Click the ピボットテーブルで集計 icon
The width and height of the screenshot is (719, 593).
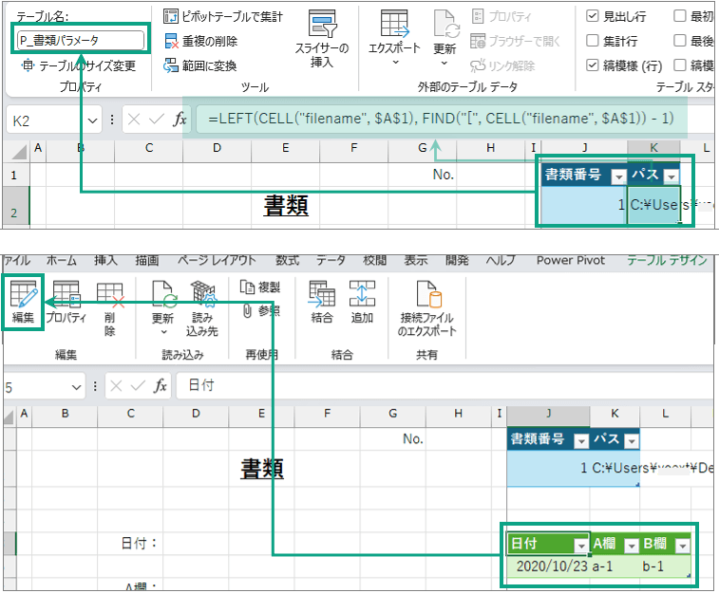coord(171,16)
